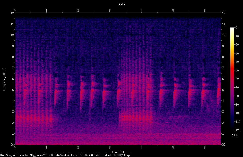Click the "8" tick on the right frequency axis
243x157 pixels.
pyautogui.click(x=223, y=57)
